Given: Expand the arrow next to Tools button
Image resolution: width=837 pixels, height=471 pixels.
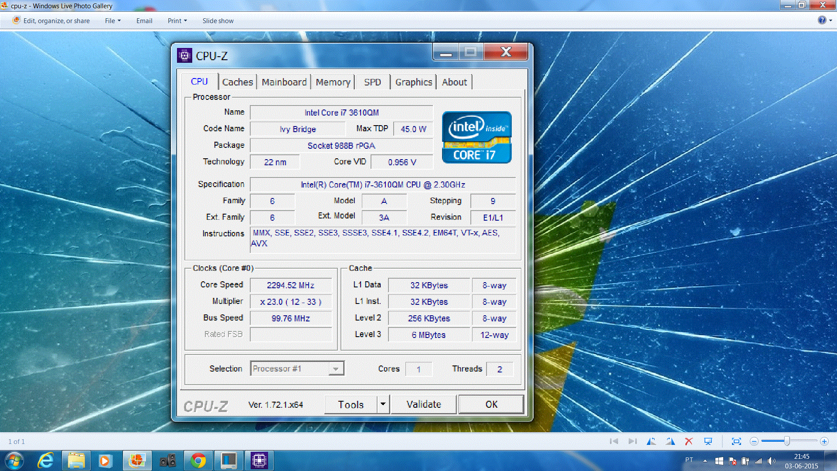Looking at the screenshot, I should (383, 404).
